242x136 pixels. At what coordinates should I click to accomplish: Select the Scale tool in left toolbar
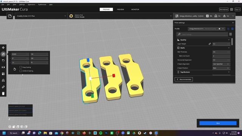[x=3, y=54]
